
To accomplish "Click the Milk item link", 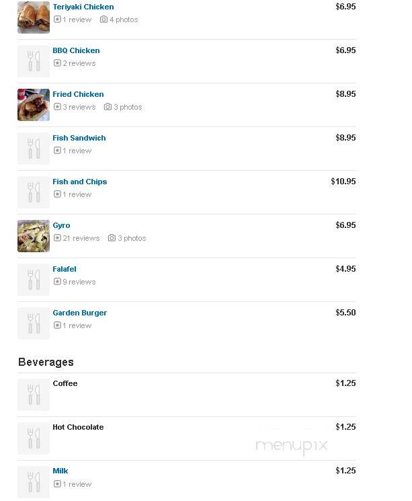I will click(x=60, y=471).
